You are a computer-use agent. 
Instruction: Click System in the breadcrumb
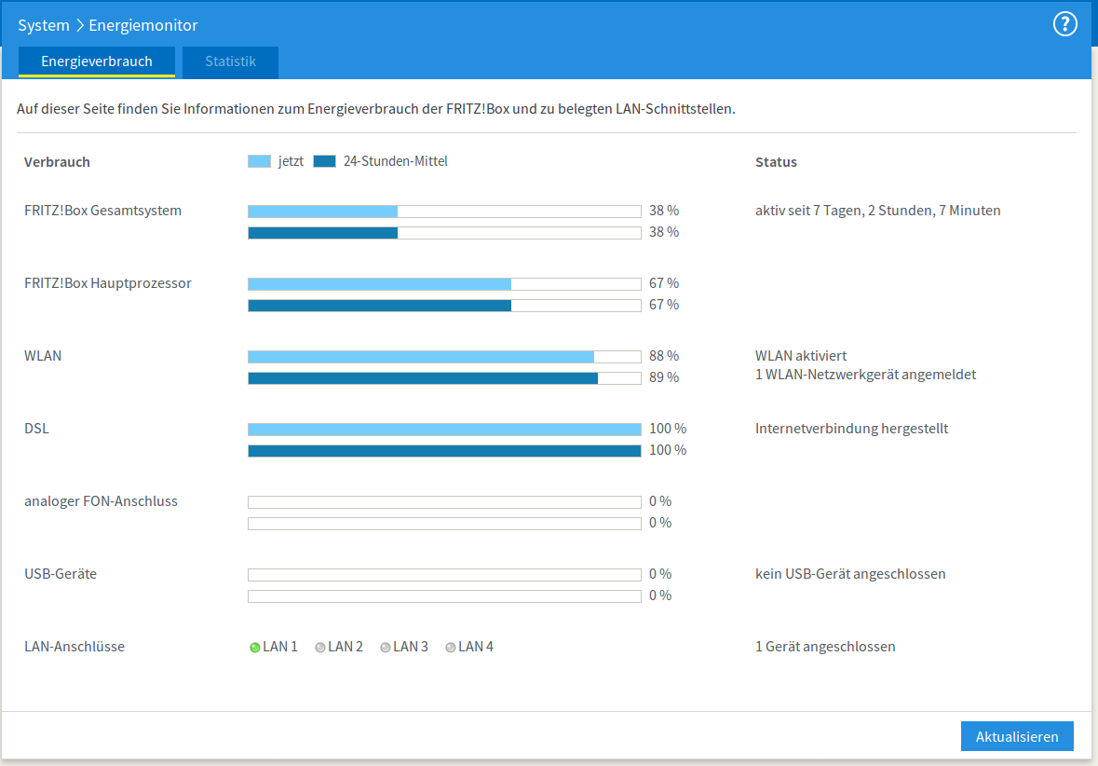44,25
